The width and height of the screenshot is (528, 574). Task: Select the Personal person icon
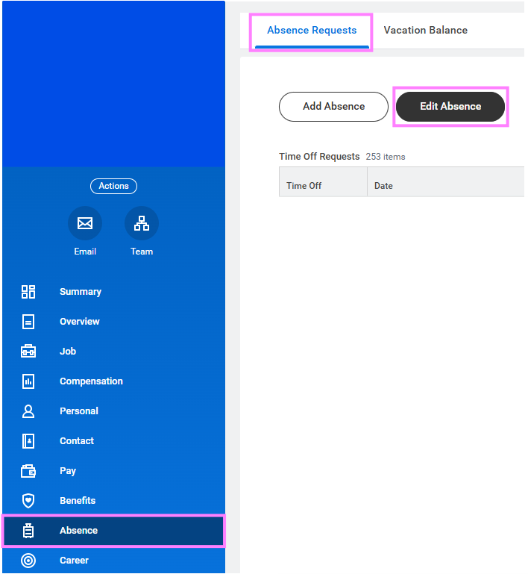coord(28,411)
